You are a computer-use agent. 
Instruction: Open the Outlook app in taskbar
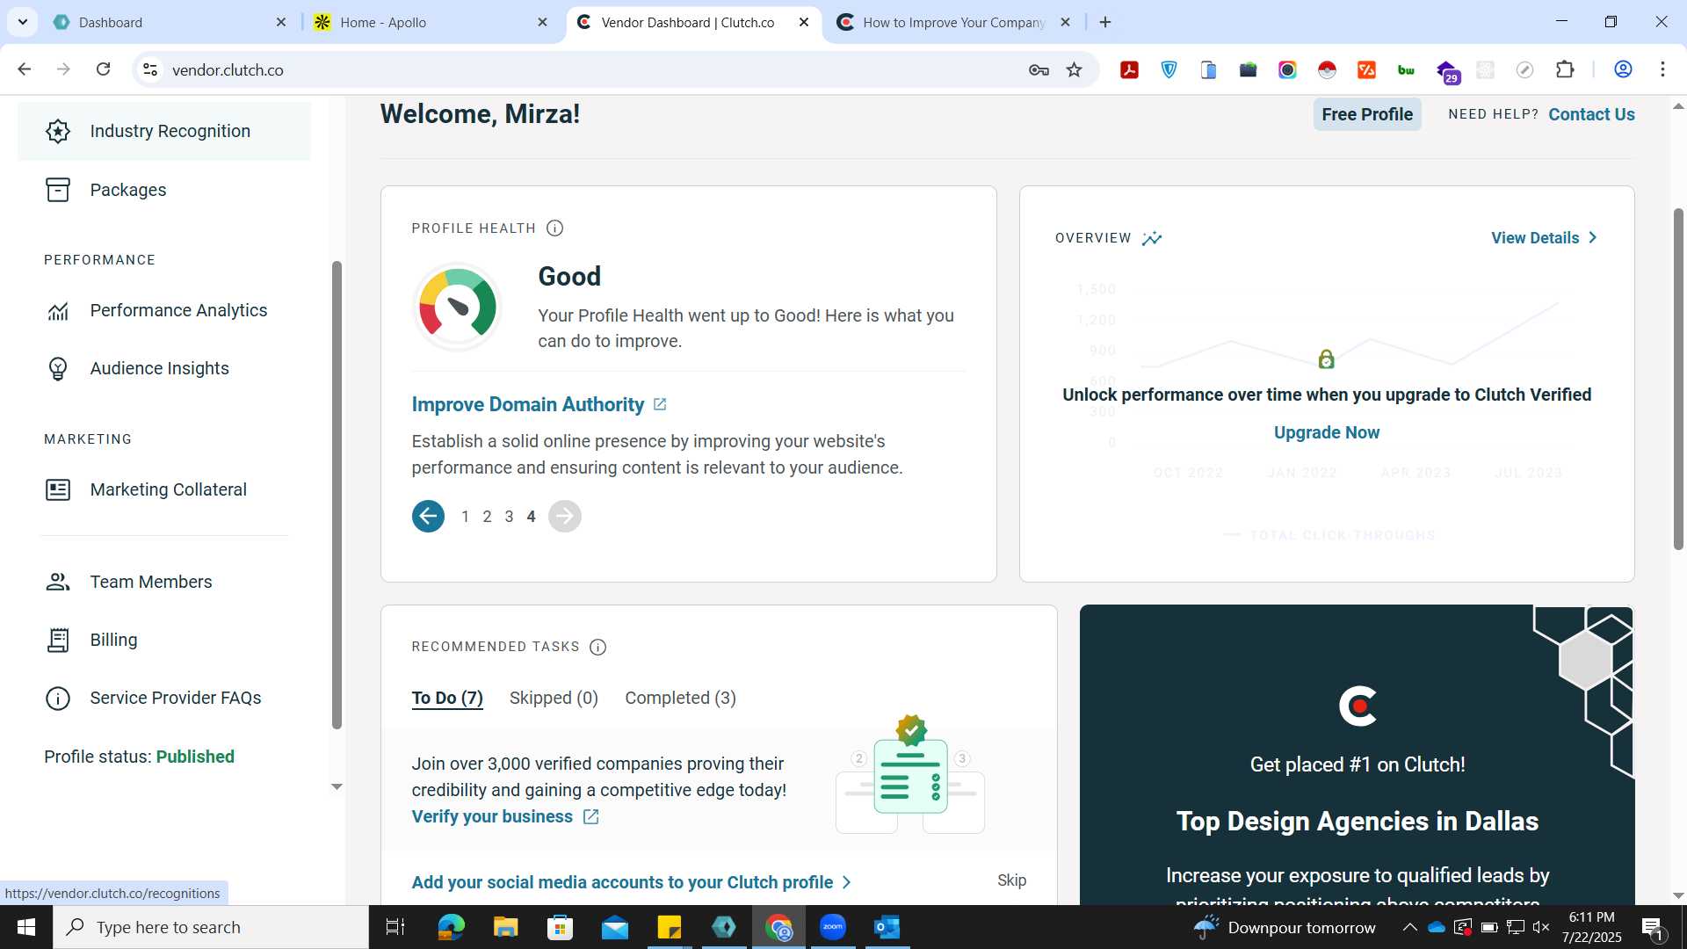[887, 927]
